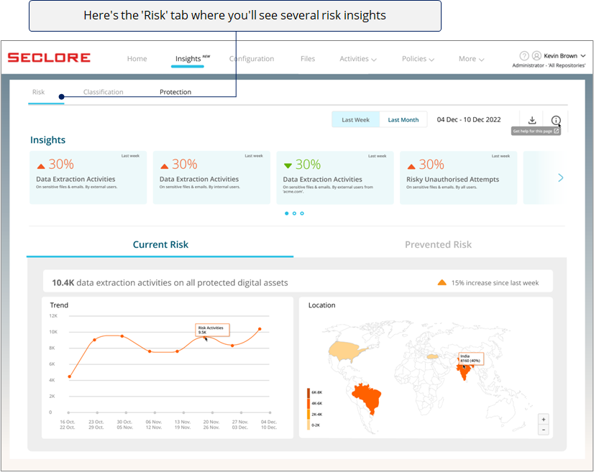
Task: Show next insights with right chevron
Action: click(561, 177)
